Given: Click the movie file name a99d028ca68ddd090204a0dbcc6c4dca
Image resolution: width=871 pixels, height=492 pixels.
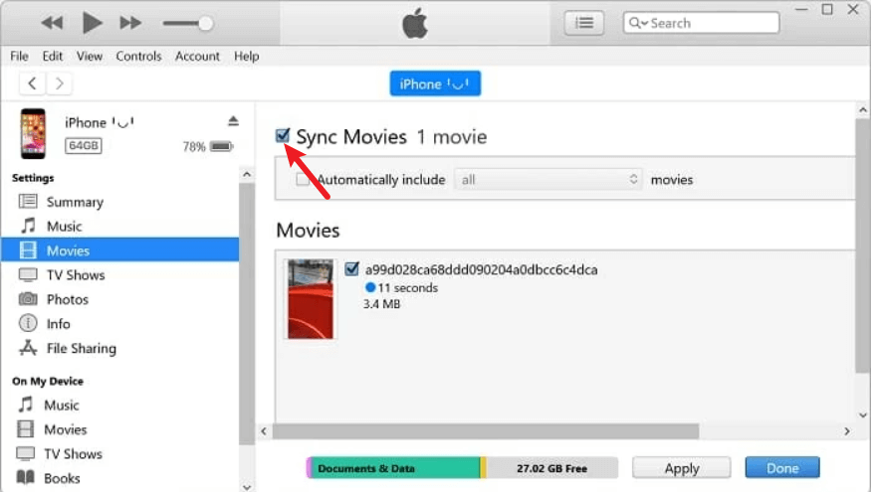Looking at the screenshot, I should pos(482,269).
